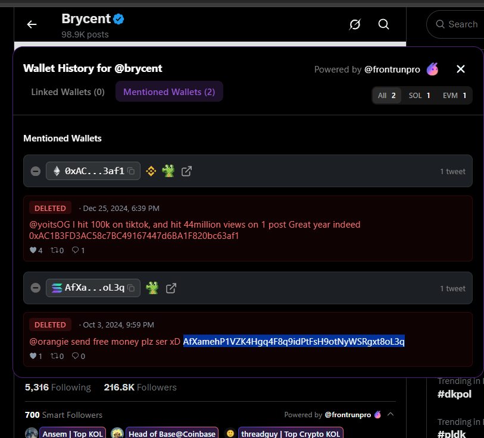Click '1 tweet' on AfXa...oL3q row
Image resolution: width=484 pixels, height=438 pixels.
coord(452,288)
